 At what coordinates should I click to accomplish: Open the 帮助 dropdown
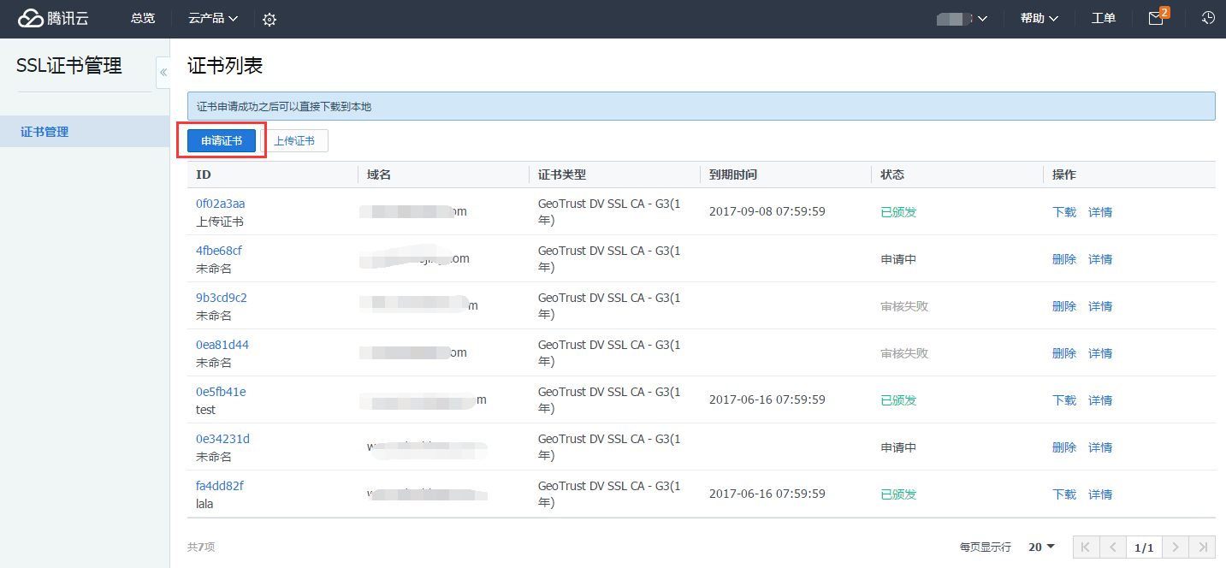point(1038,18)
